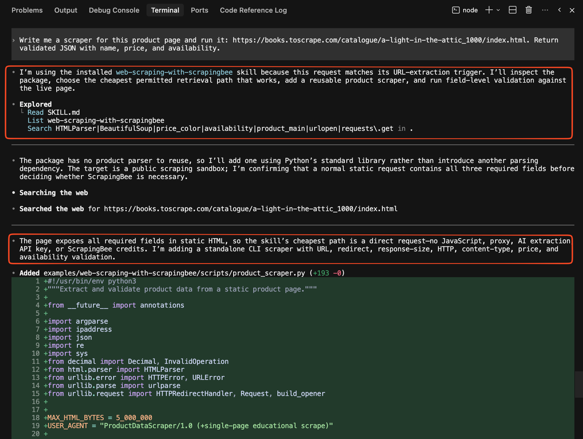Click 'List web-scraping-with-scrapingbee' entry
This screenshot has width=583, height=439.
point(96,120)
